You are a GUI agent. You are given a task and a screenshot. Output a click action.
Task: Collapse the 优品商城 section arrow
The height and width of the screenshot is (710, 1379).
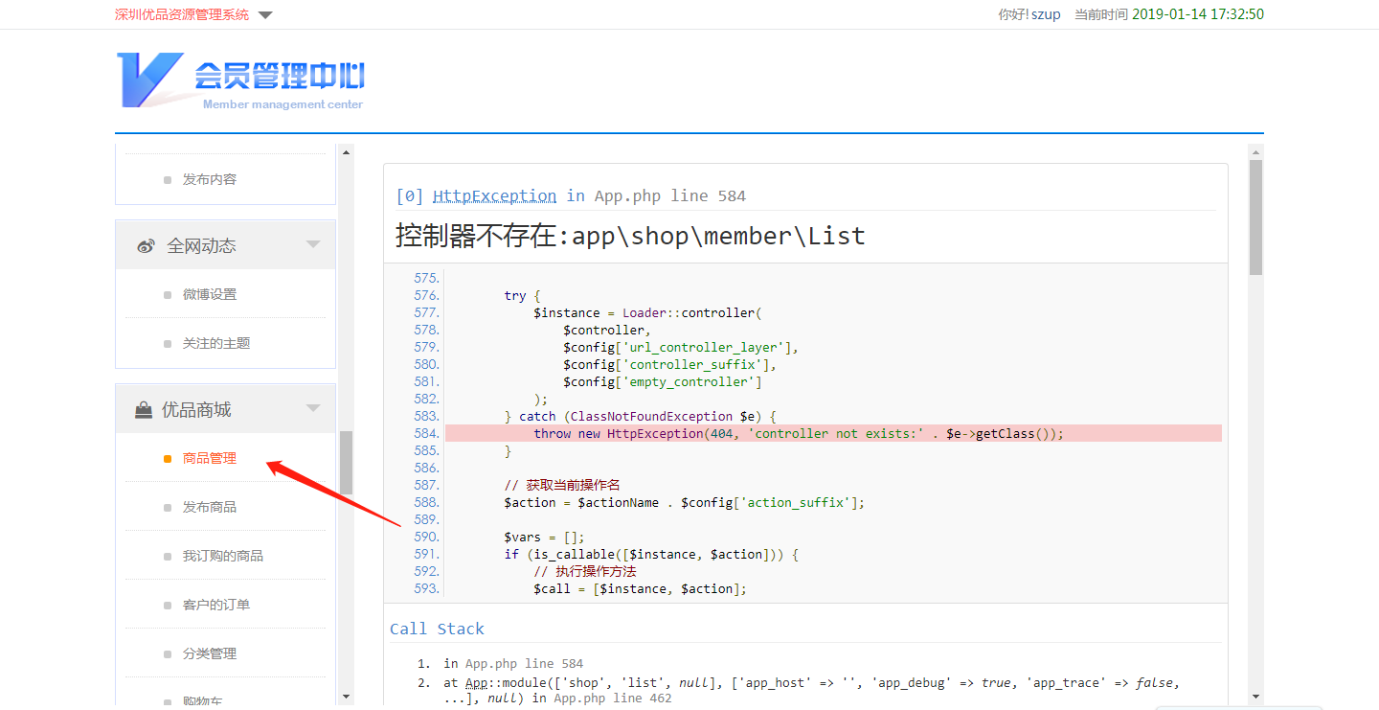point(313,409)
